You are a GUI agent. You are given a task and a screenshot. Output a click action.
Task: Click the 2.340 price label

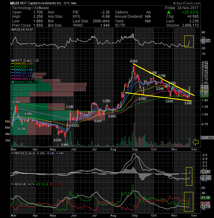click(160, 88)
